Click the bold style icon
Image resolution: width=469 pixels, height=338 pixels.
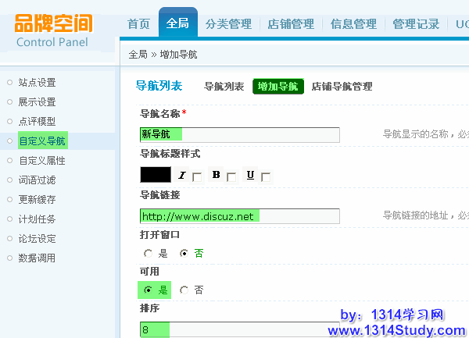tap(217, 176)
